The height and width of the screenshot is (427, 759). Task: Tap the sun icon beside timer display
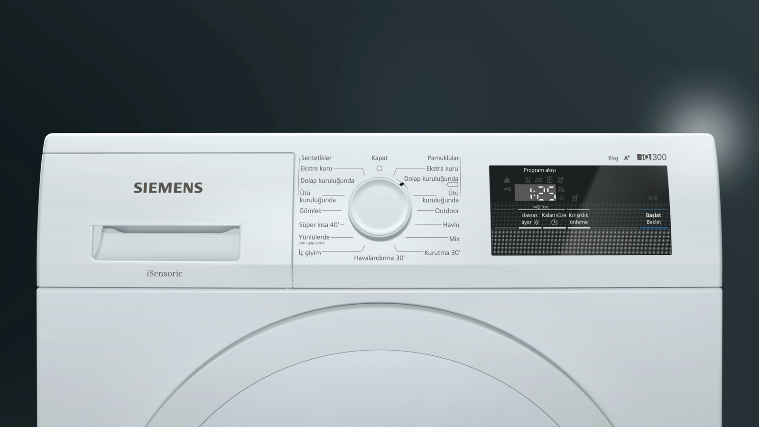562,198
